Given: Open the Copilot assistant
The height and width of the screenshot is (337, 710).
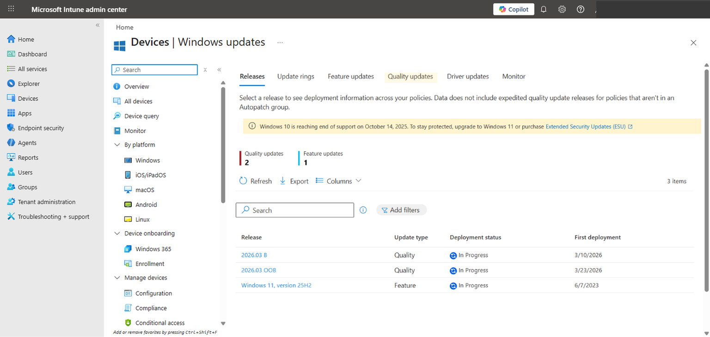Looking at the screenshot, I should pos(513,9).
